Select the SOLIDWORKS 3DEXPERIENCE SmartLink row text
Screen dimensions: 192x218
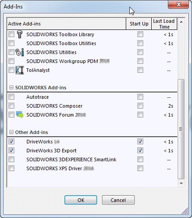coord(72,159)
